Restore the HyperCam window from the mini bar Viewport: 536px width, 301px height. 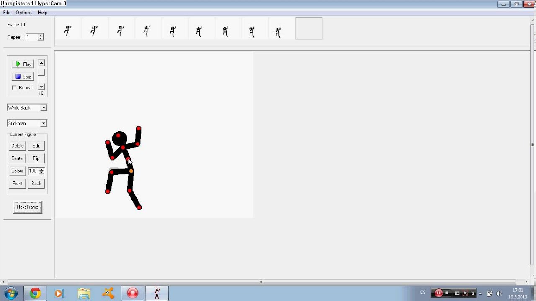(x=473, y=293)
